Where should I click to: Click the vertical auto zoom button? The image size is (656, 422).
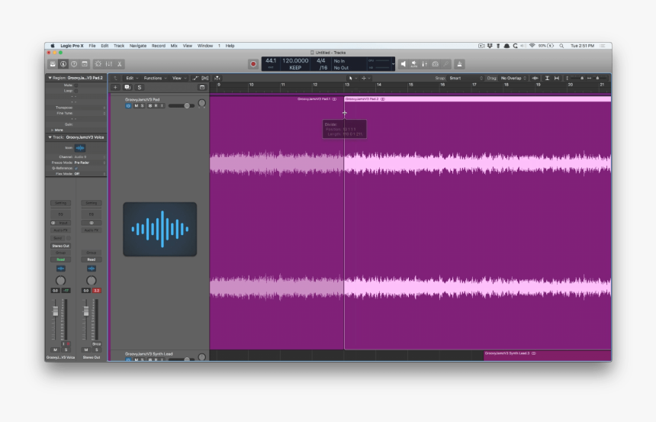click(547, 78)
